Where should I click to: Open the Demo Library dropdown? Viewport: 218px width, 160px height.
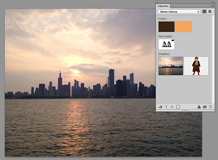click(x=179, y=12)
